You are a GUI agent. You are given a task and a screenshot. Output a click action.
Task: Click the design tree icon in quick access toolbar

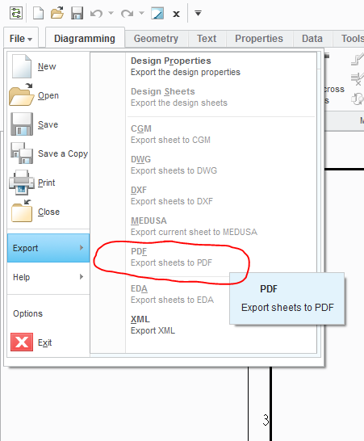pos(16,13)
